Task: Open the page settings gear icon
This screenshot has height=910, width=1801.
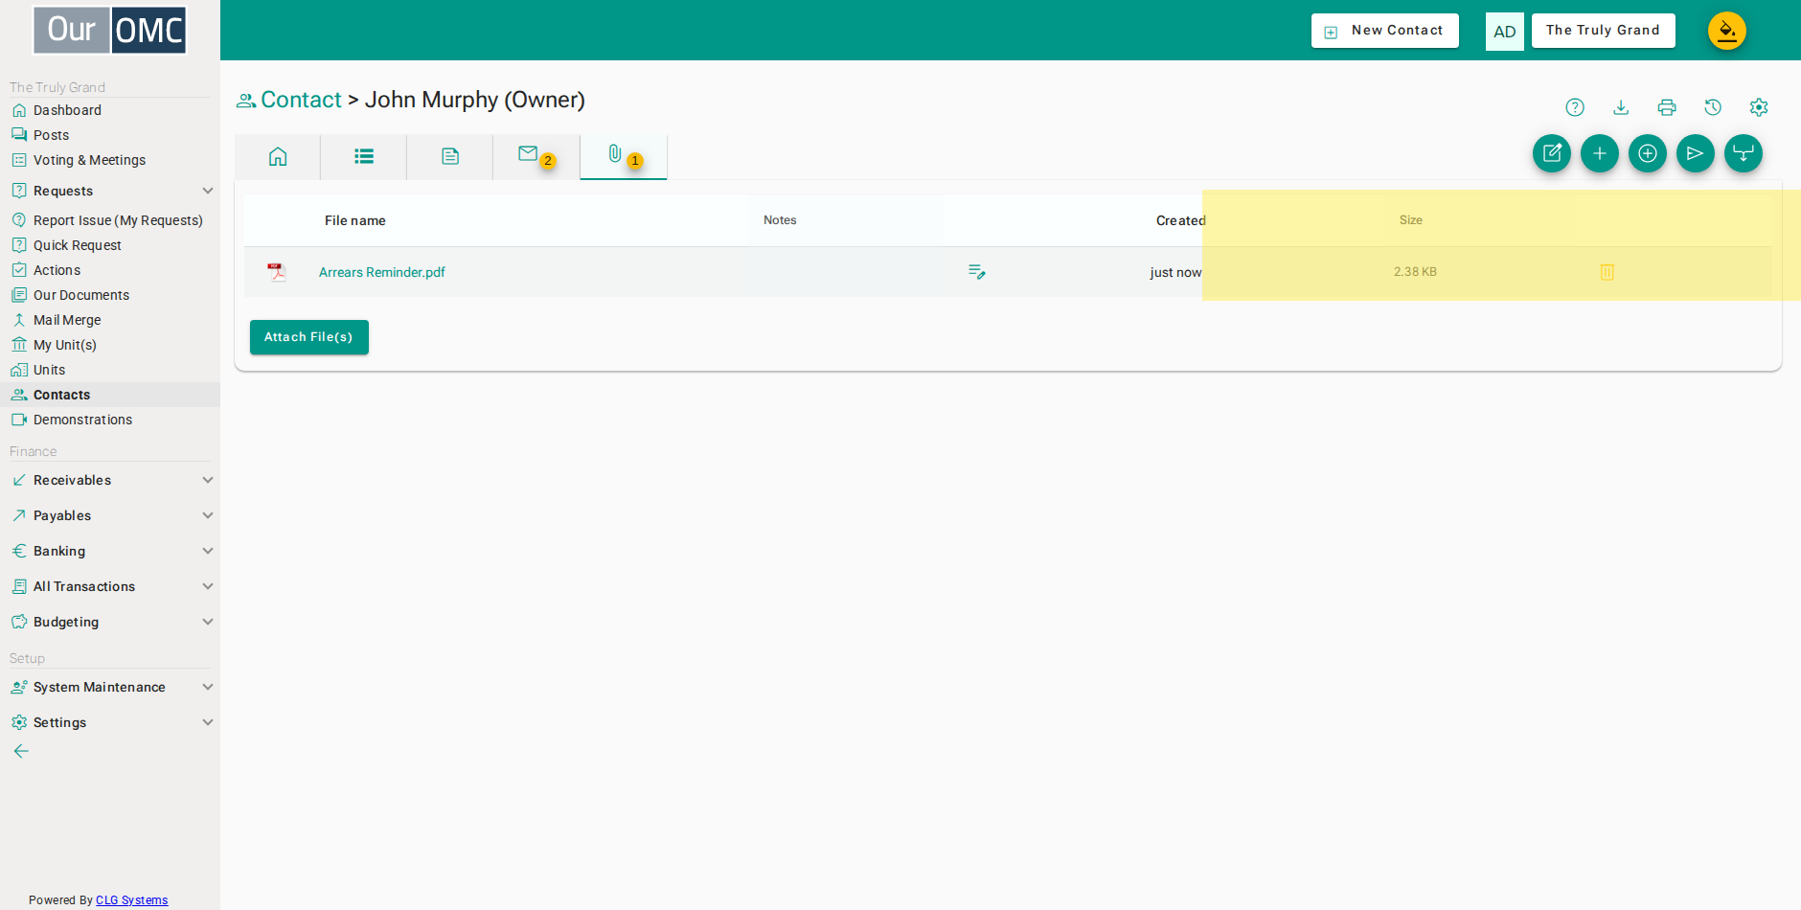Action: coord(1759,107)
